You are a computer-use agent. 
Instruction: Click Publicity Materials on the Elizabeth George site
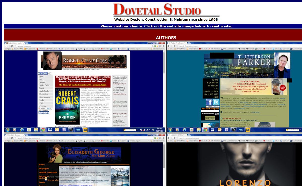48,172
